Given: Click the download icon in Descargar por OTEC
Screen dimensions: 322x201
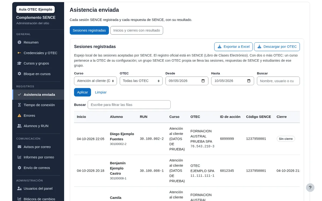Looking at the screenshot, I should 259,47.
